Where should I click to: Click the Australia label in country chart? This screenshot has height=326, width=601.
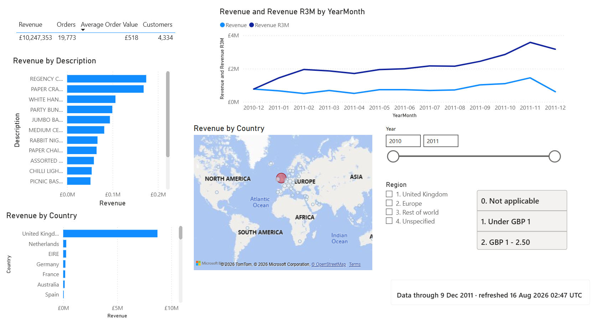pos(48,284)
